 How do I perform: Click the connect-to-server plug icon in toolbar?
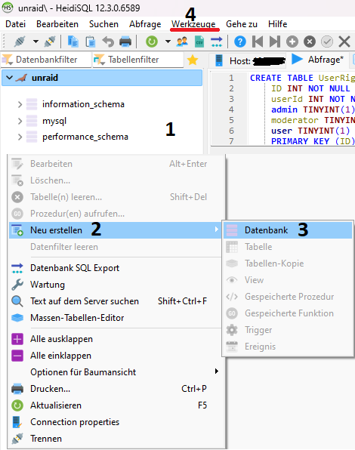pyautogui.click(x=20, y=42)
